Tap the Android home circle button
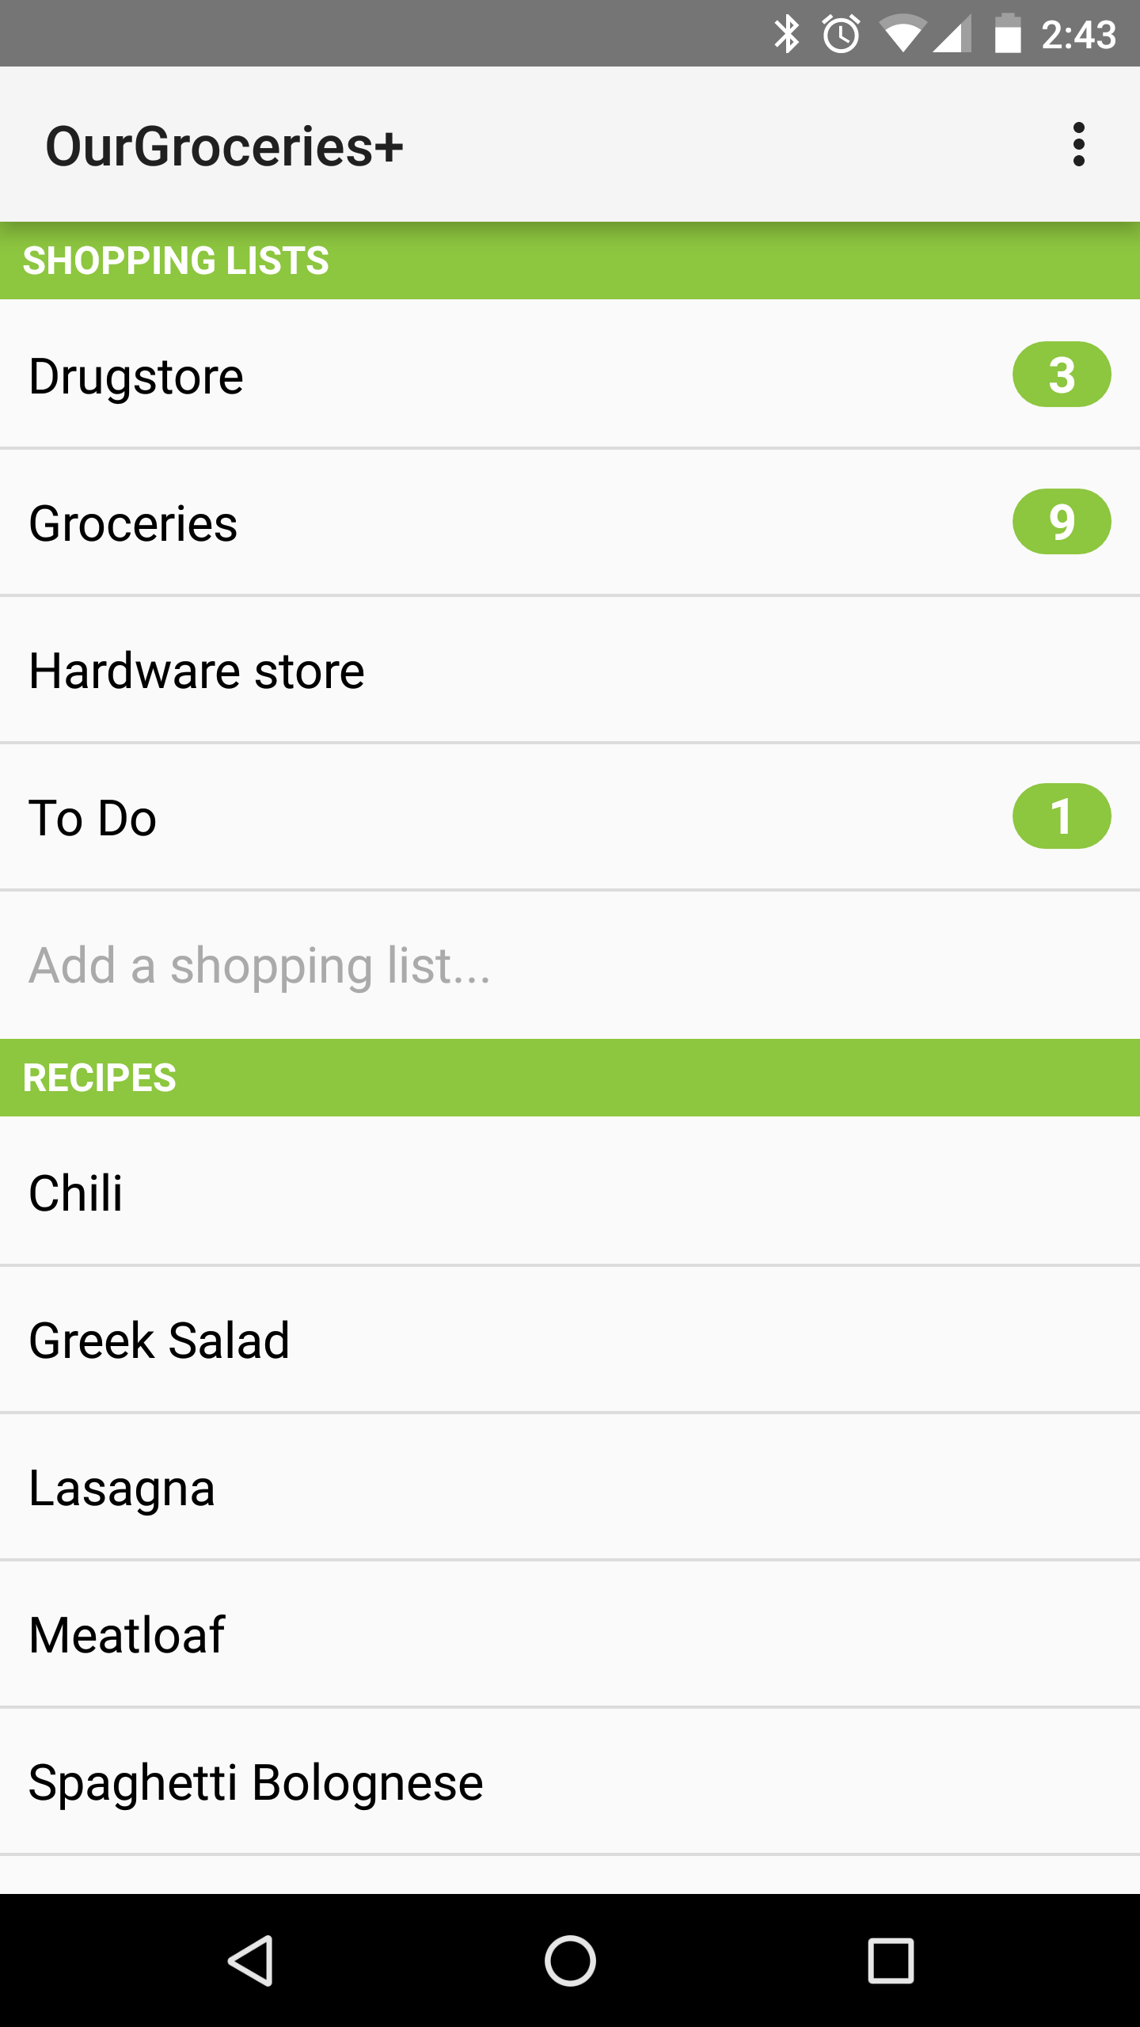1140x2027 pixels. click(570, 1960)
